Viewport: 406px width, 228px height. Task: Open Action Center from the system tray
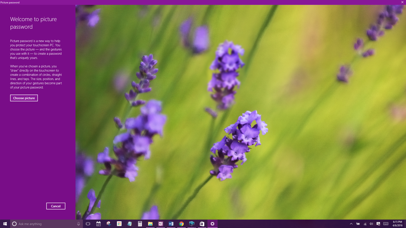[378, 224]
